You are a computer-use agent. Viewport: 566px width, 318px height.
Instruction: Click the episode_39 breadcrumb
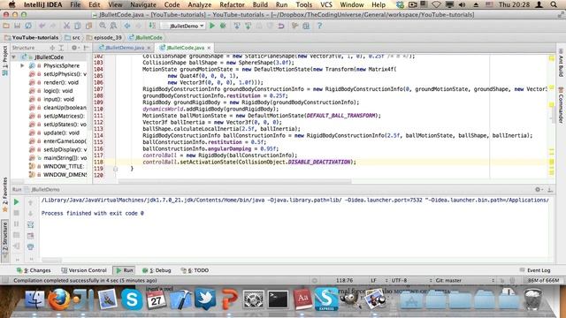(104, 37)
